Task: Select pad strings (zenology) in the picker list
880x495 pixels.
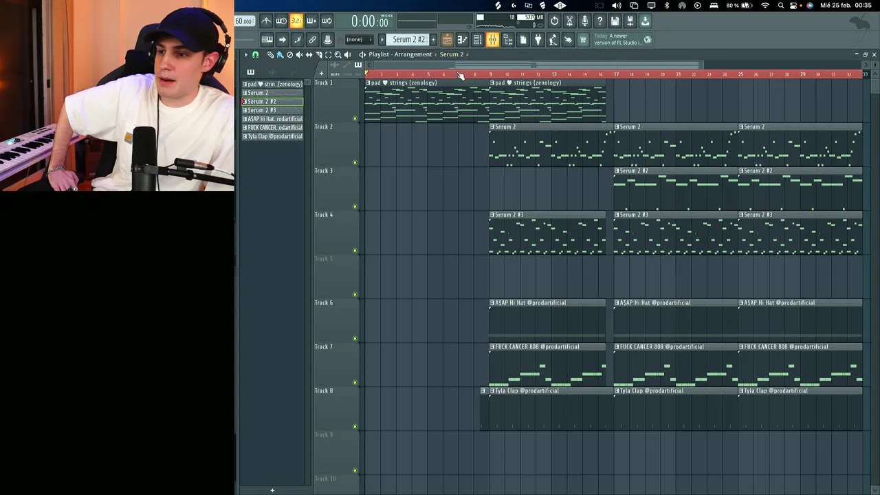Action: [272, 84]
